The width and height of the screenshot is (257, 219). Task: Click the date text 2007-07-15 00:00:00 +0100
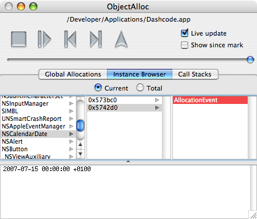pos(47,169)
